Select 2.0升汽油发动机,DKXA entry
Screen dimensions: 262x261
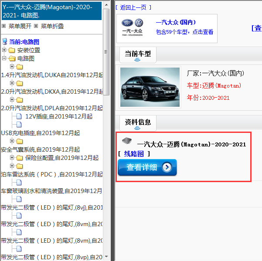51,92
